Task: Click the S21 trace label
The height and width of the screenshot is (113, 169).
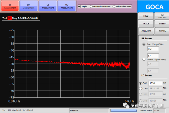Action: (x=9, y=18)
